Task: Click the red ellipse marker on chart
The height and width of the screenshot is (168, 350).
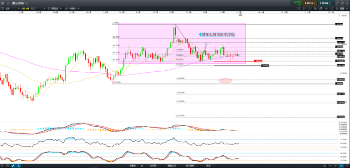Action: tap(226, 80)
